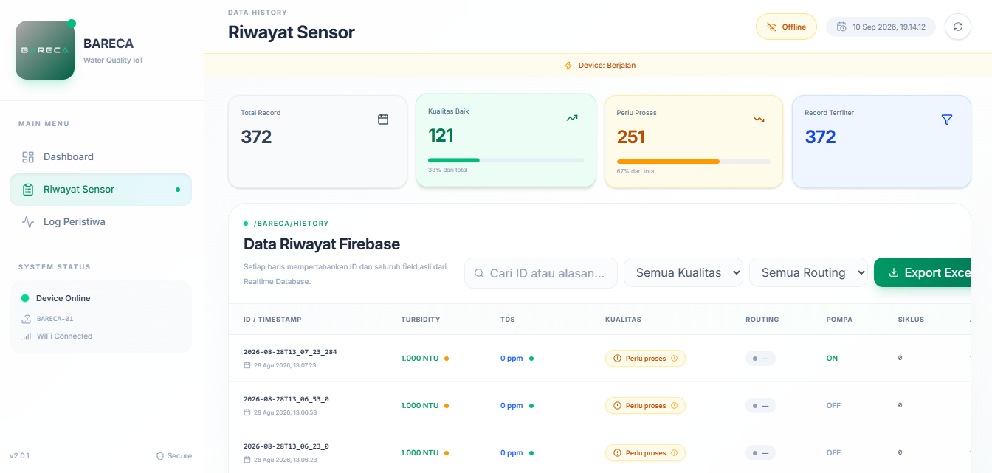The width and height of the screenshot is (992, 473).
Task: Select row ID 2026-08-28T13_06_23_0
Action: click(x=286, y=446)
